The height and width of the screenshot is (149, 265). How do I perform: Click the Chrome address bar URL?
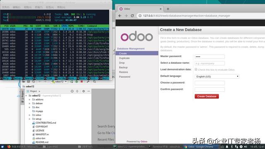click(186, 16)
